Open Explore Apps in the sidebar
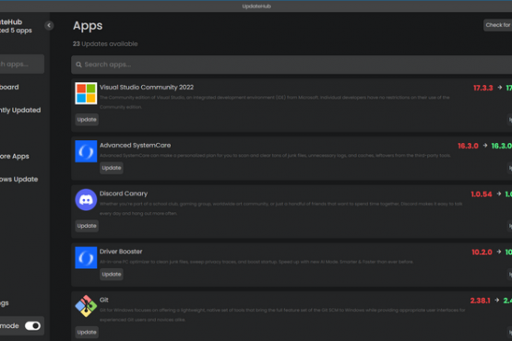The height and width of the screenshot is (341, 512). point(15,157)
